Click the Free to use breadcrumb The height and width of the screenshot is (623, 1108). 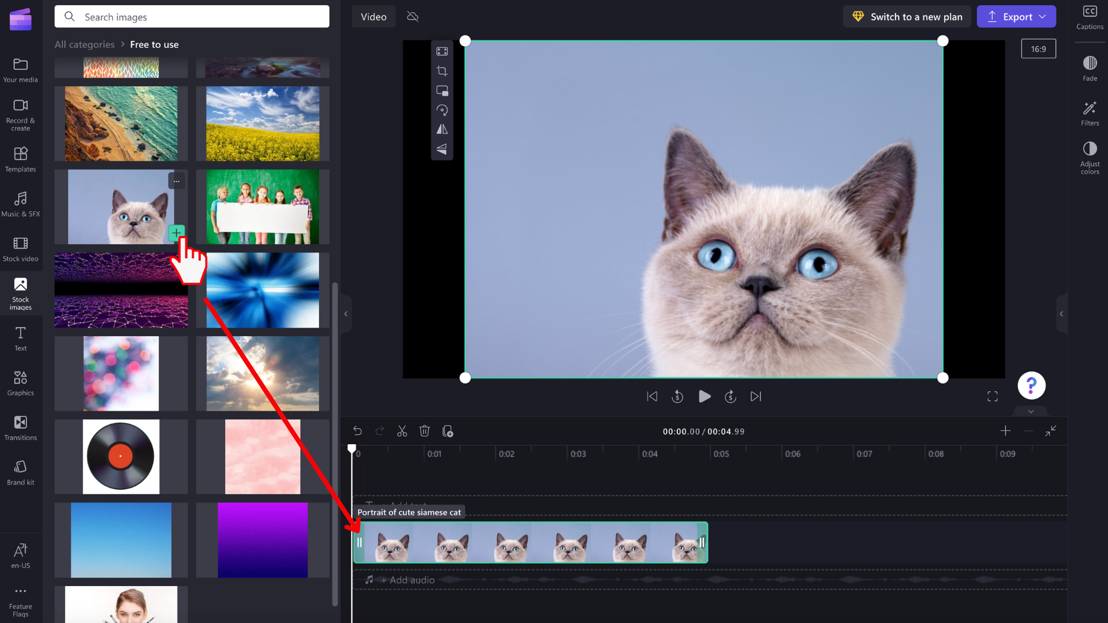154,44
